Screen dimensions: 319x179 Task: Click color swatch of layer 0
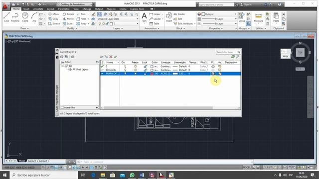(x=152, y=66)
